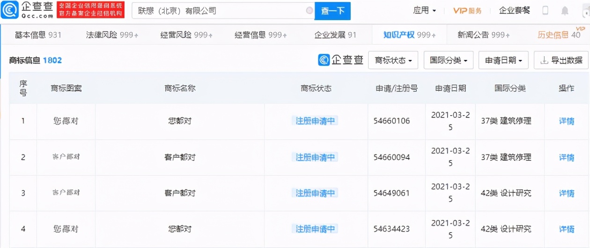Viewport: 590px width, 248px height.
Task: Open the mobile phone icon in header
Action: pyautogui.click(x=546, y=10)
